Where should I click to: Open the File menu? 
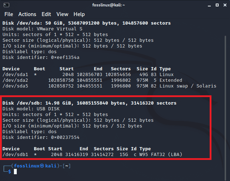9,14
